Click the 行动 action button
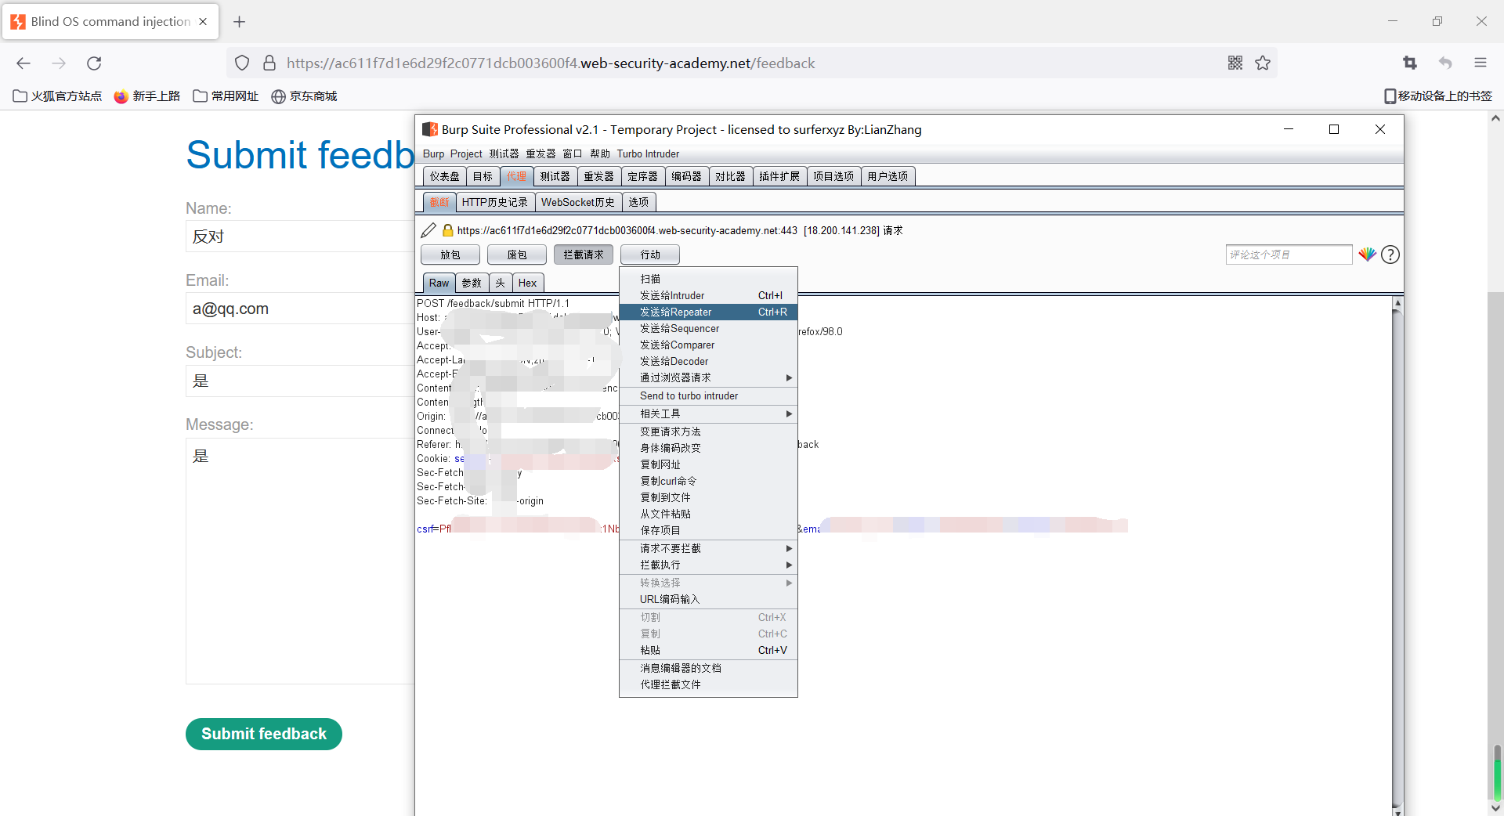The image size is (1504, 816). click(650, 255)
